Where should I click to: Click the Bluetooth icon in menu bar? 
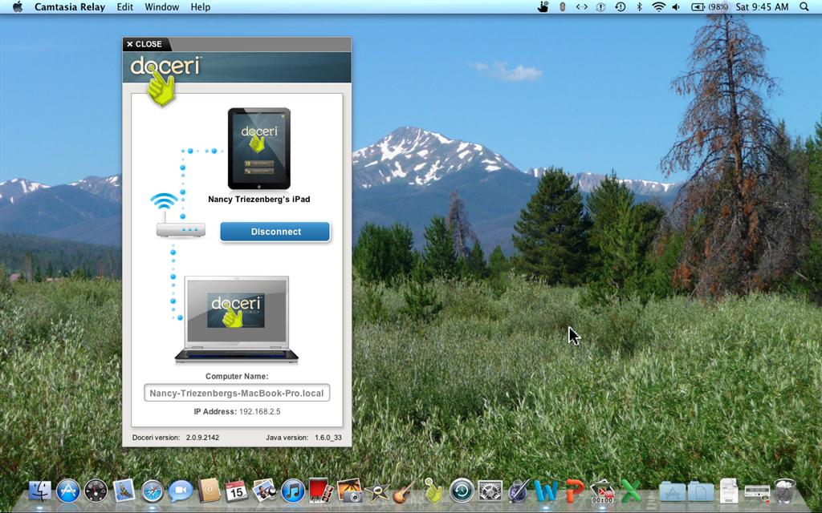pyautogui.click(x=639, y=6)
